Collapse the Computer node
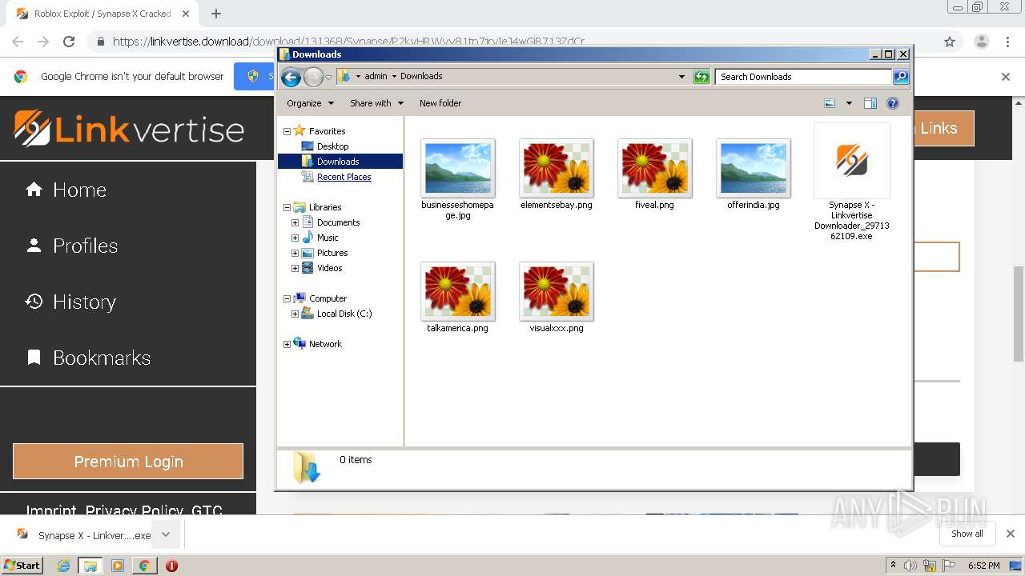Viewport: 1025px width, 576px height. [x=287, y=298]
